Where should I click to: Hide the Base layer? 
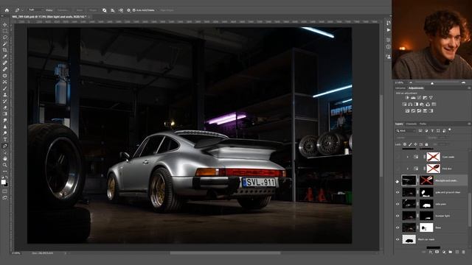point(398,227)
